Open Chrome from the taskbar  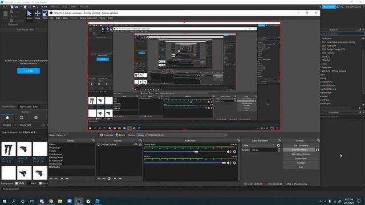pos(51,201)
